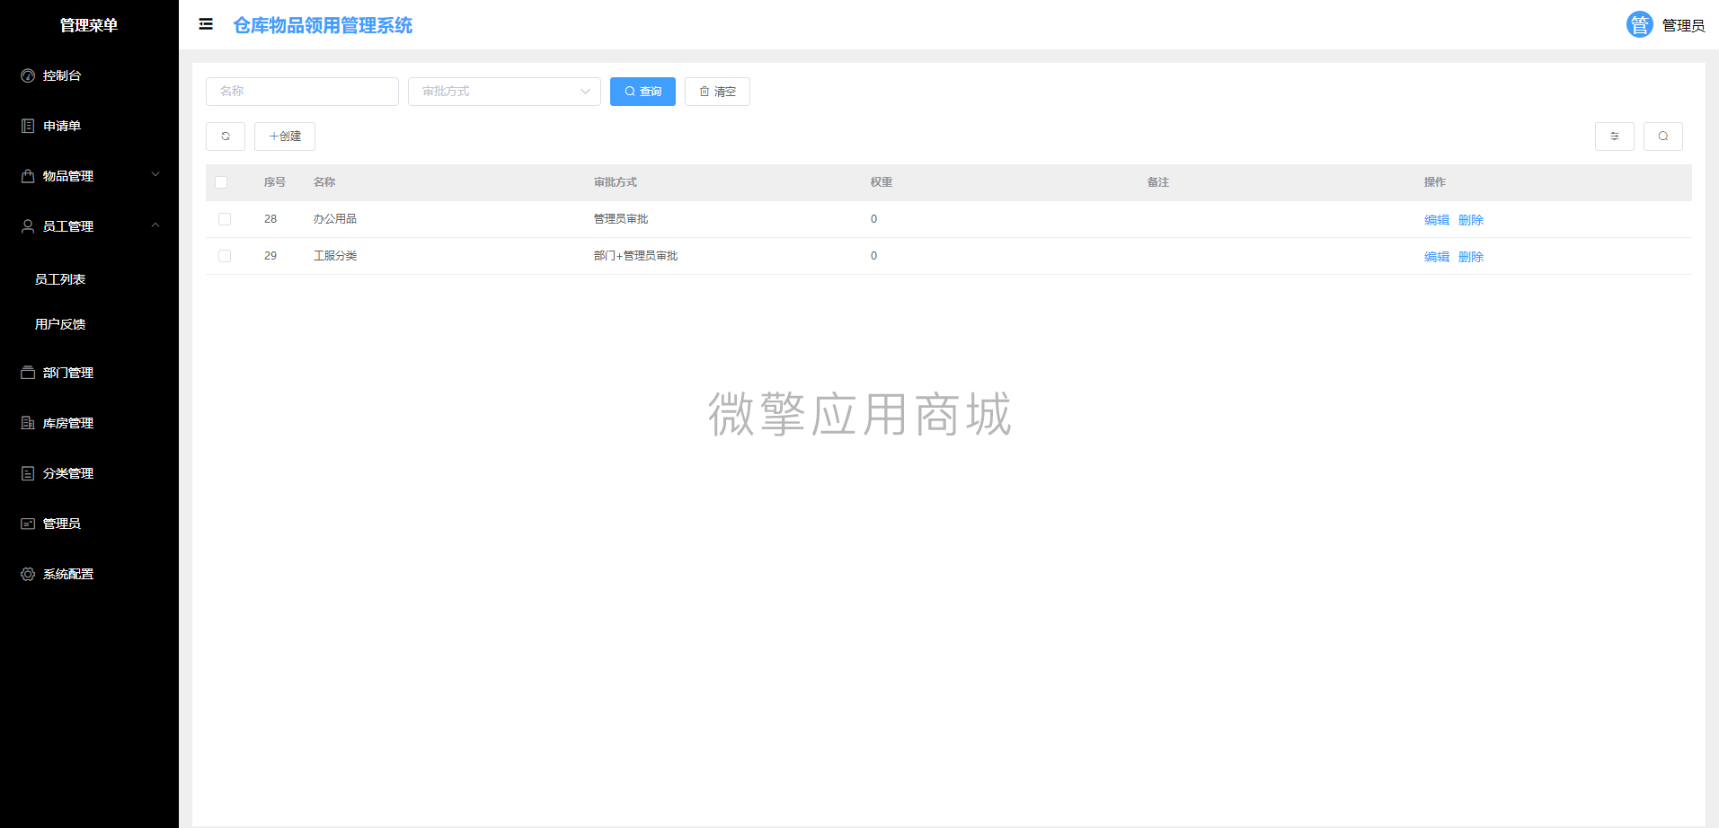1719x828 pixels.
Task: Click the 管理员 avatar icon
Action: 1639,24
